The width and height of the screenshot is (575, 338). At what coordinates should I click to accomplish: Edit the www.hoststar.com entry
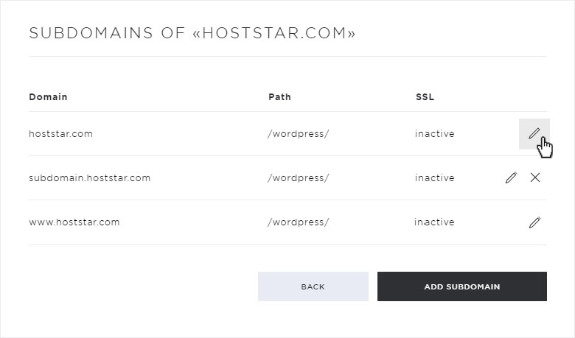tap(534, 222)
